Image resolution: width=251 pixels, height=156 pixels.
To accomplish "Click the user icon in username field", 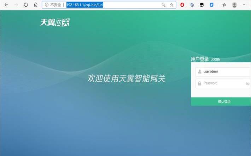I will coord(200,71).
